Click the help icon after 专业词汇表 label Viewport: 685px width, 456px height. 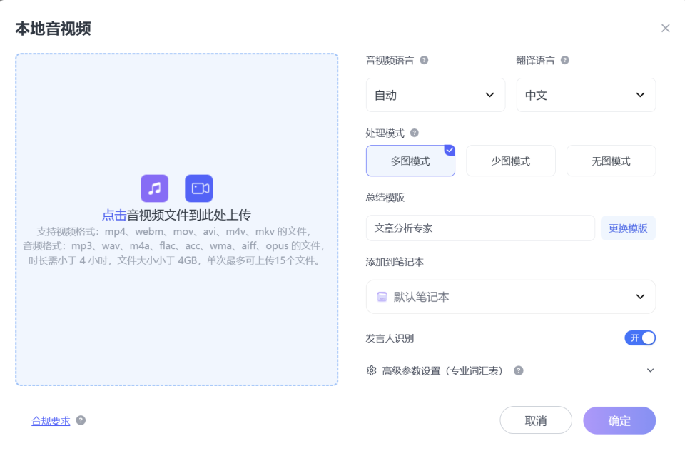pyautogui.click(x=519, y=370)
